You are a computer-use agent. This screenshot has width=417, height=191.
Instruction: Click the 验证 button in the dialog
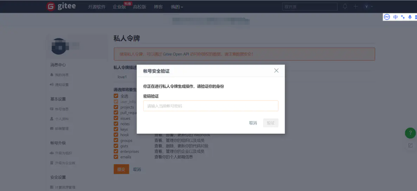(271, 123)
